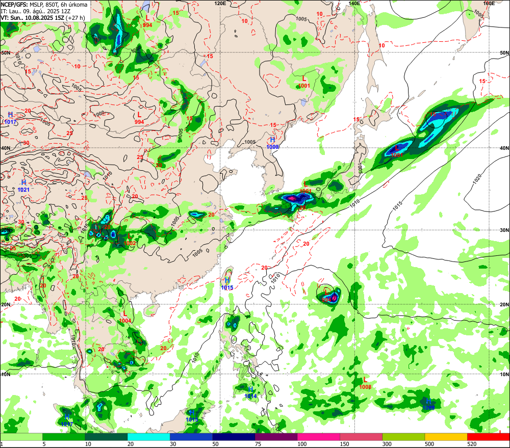Click the magenta rainfall core over the Korea Strait

coord(291,198)
